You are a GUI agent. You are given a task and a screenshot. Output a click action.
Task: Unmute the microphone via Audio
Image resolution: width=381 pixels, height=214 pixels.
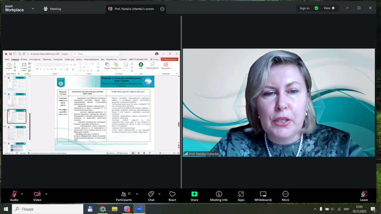click(x=14, y=196)
